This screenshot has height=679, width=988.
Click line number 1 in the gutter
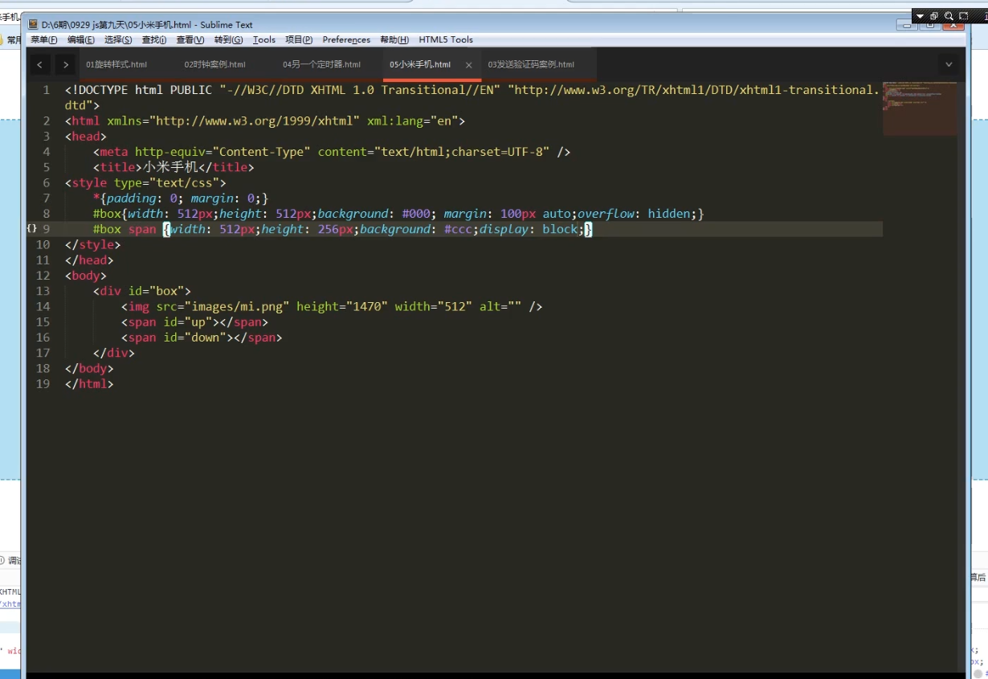tap(47, 90)
